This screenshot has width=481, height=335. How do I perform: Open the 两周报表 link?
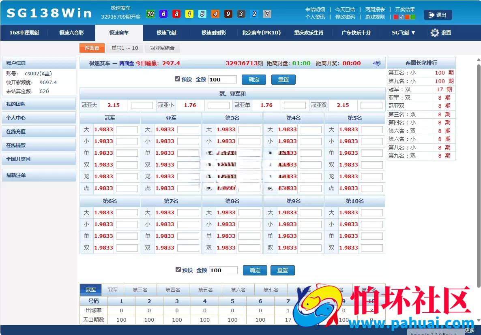(375, 9)
